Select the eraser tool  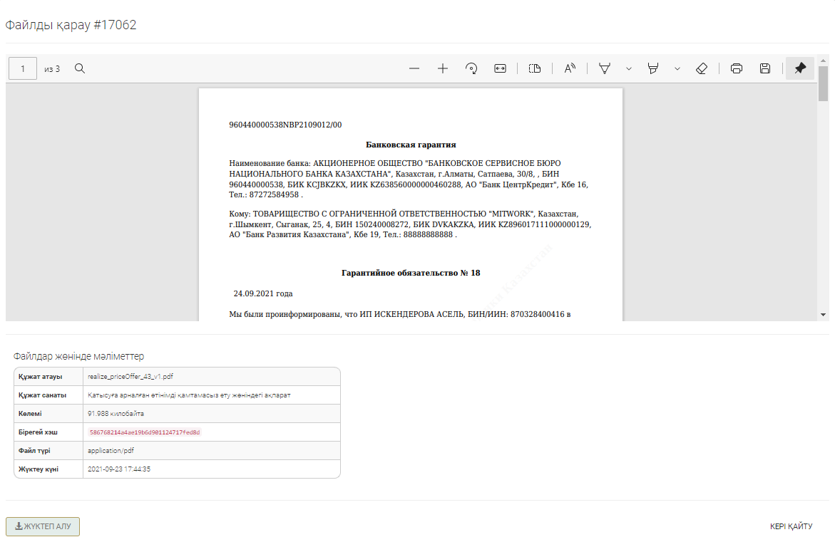701,68
